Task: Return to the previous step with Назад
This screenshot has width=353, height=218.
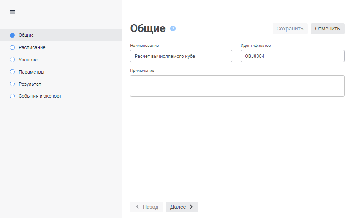Action: coord(147,207)
